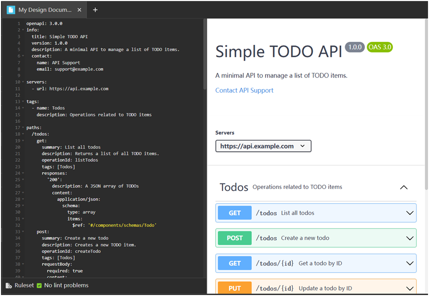Image resolution: width=429 pixels, height=296 pixels.
Task: Collapse the Todos section chevron
Action: click(404, 187)
